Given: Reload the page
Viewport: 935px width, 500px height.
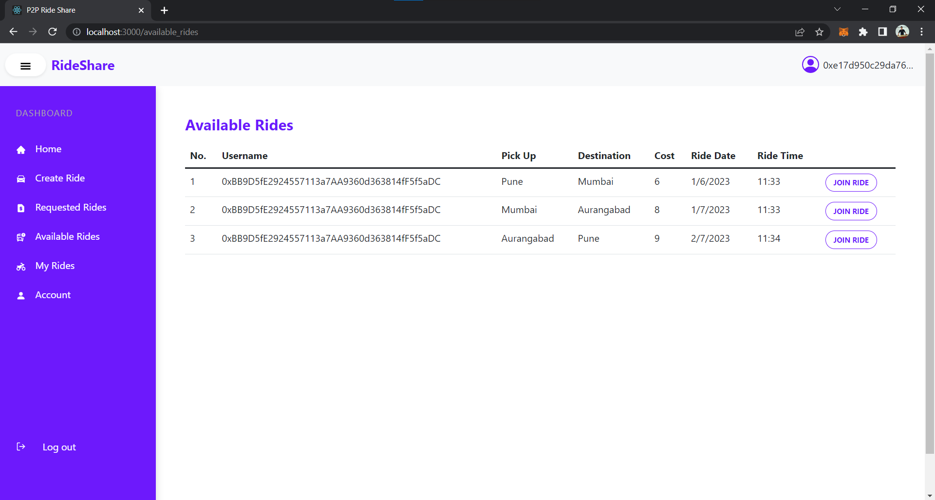Looking at the screenshot, I should (x=52, y=32).
